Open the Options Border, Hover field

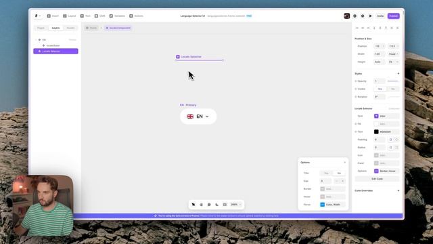[x=386, y=171]
